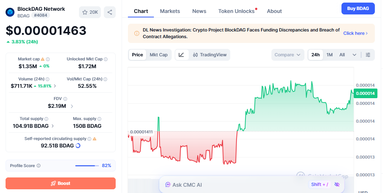Open Volume (24h) info icon

[x=47, y=79]
